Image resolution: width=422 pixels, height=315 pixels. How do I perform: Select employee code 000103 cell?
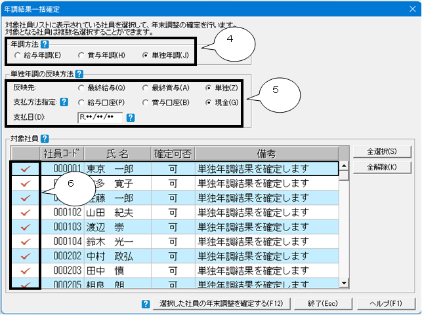coord(62,227)
